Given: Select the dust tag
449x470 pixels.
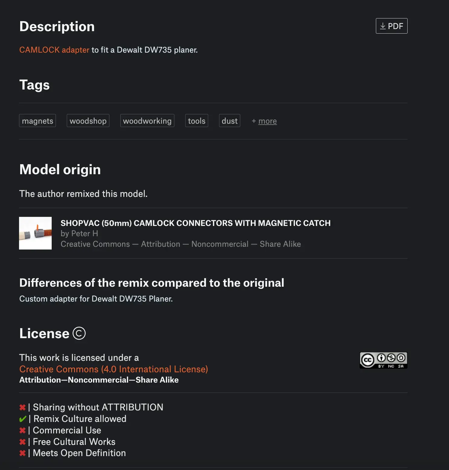Looking at the screenshot, I should (x=230, y=121).
